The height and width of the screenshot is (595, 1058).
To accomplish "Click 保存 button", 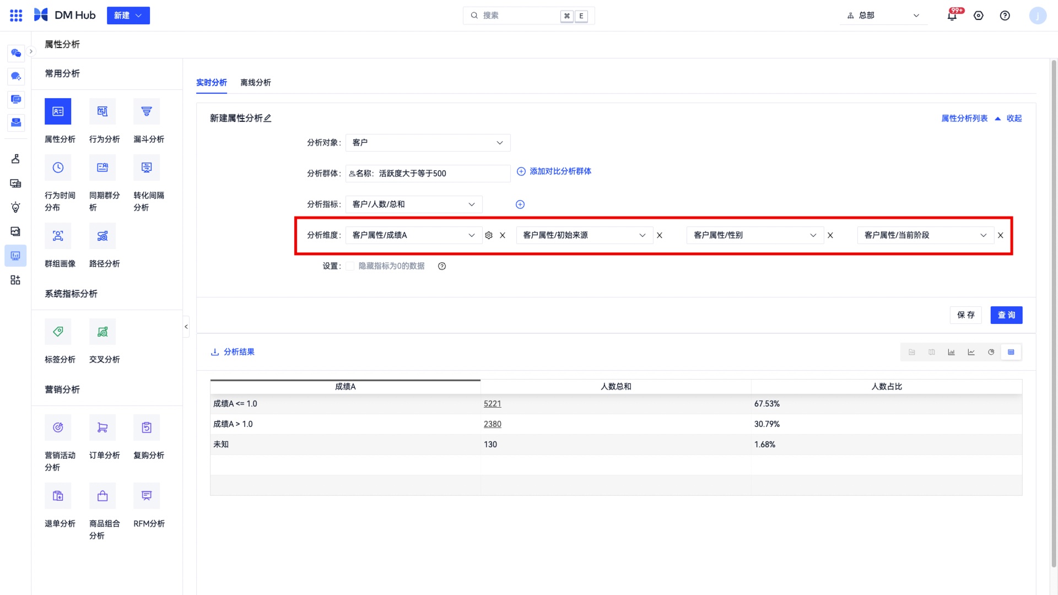I will pyautogui.click(x=966, y=315).
